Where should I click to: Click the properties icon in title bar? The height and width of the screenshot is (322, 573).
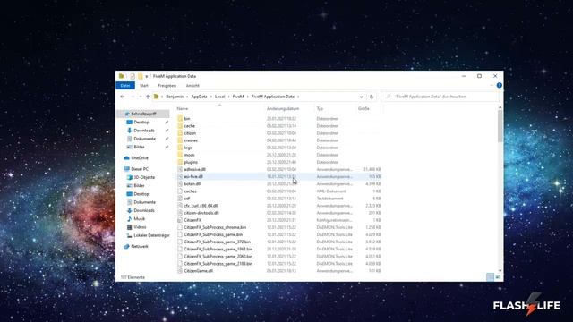pos(133,76)
